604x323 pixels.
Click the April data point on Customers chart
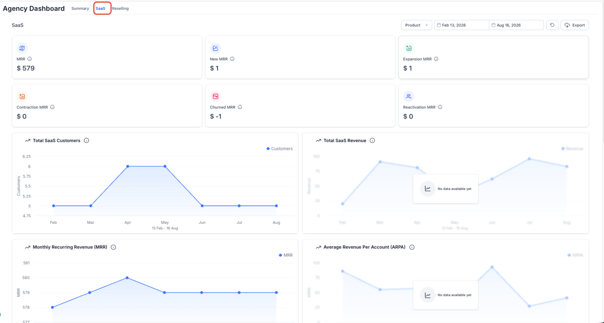click(128, 166)
